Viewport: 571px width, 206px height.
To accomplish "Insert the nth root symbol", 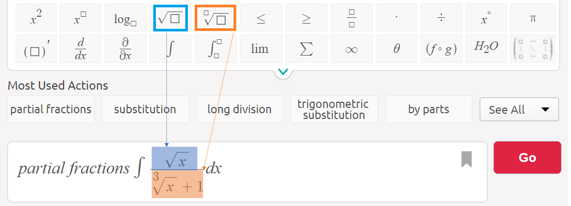I will [x=215, y=18].
